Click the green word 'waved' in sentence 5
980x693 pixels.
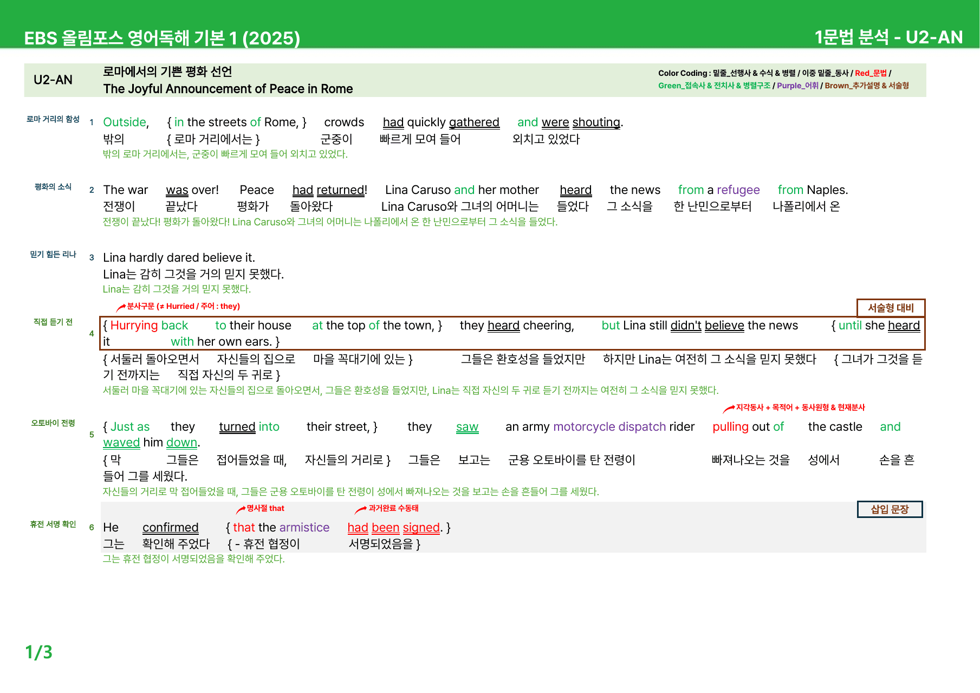pyautogui.click(x=121, y=443)
